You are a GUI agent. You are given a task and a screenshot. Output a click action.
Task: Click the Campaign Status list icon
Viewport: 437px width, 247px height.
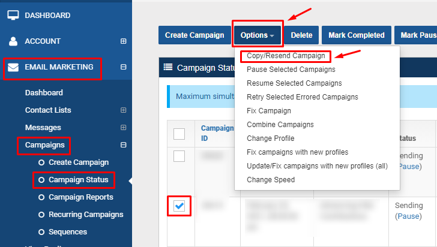click(x=168, y=68)
